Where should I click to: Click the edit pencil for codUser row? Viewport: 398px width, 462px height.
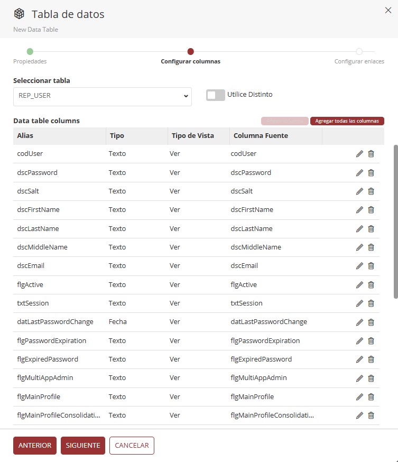click(359, 154)
